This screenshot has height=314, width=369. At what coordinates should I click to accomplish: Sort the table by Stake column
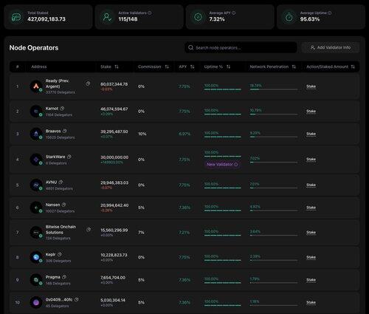(117, 66)
